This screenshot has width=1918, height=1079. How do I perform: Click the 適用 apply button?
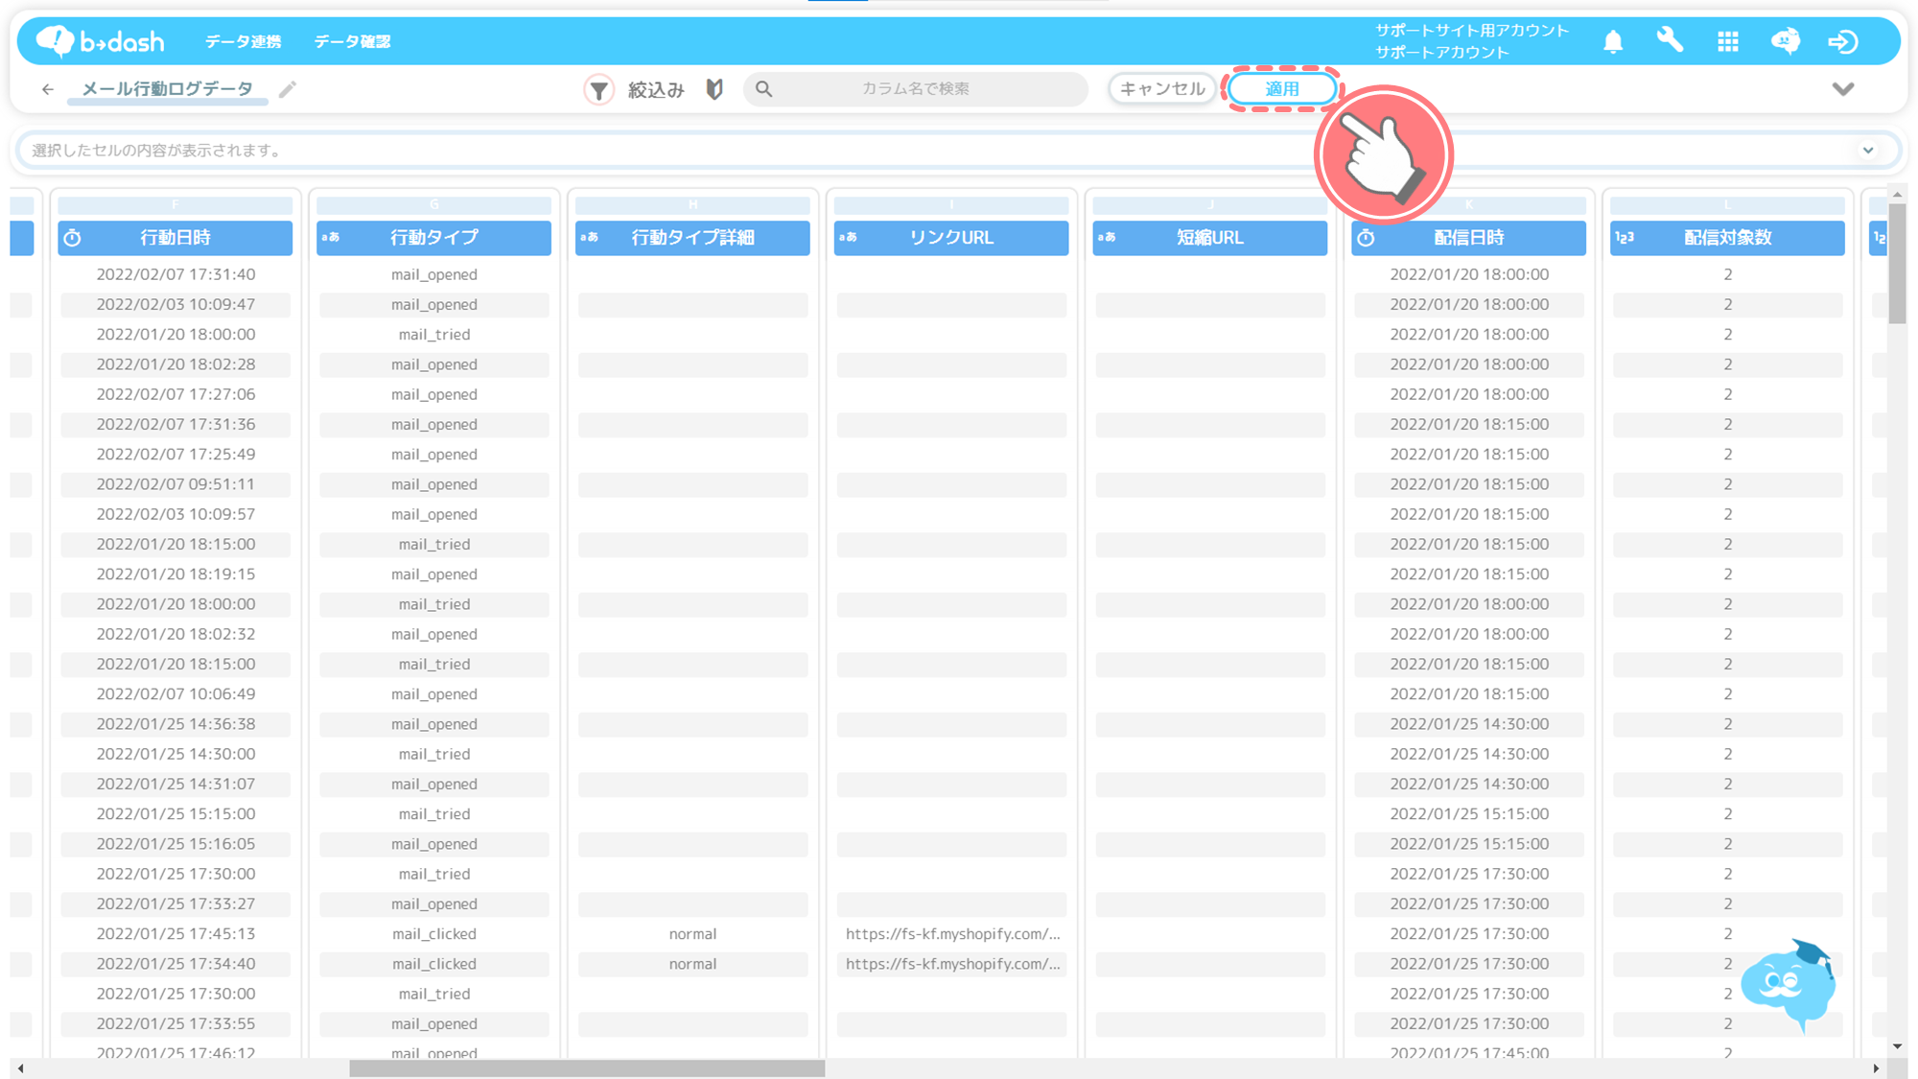[x=1282, y=89]
